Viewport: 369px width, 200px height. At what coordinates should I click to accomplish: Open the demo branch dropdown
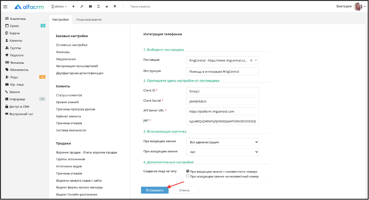59,6
